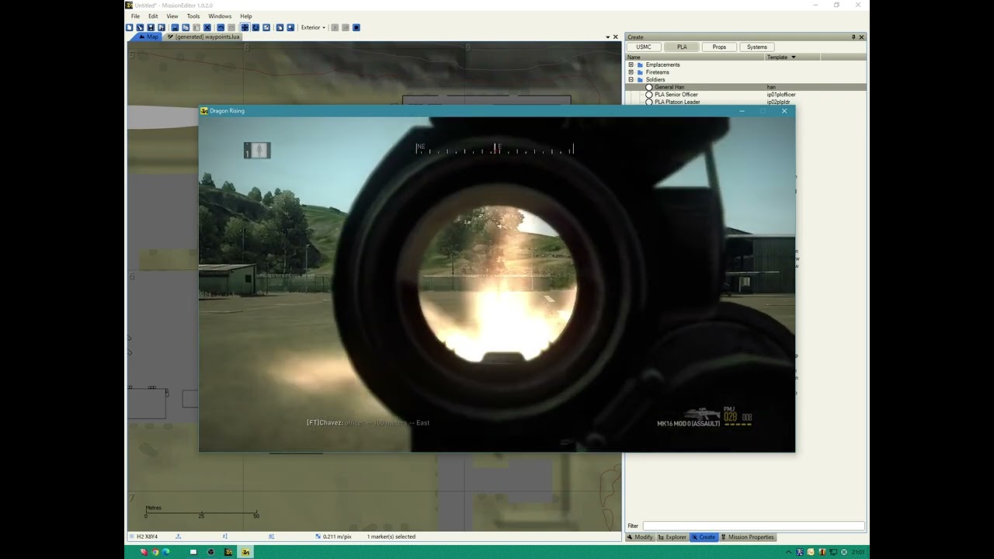Image resolution: width=994 pixels, height=559 pixels.
Task: Open the Help menu
Action: pos(246,16)
